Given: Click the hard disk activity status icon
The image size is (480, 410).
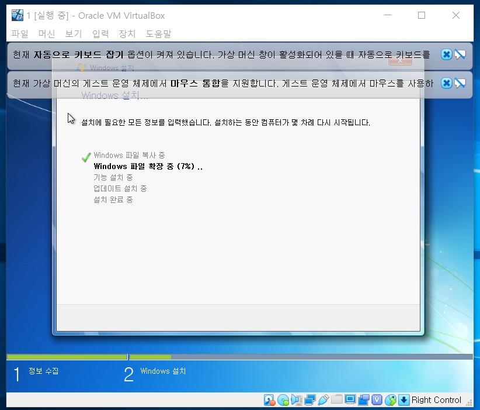Looking at the screenshot, I should click(269, 400).
